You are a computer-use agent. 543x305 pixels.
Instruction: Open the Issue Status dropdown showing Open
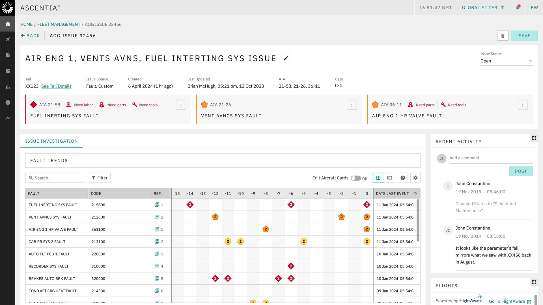(x=506, y=61)
